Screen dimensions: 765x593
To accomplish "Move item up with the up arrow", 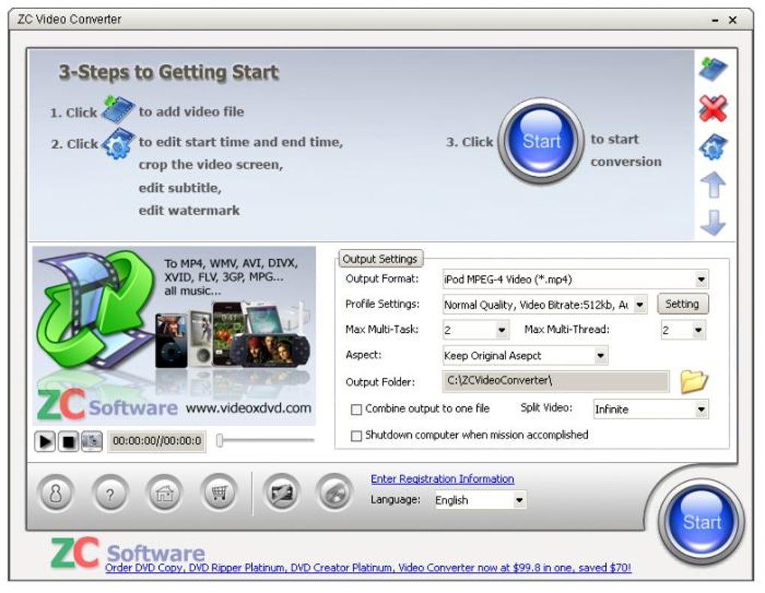I will [x=712, y=185].
